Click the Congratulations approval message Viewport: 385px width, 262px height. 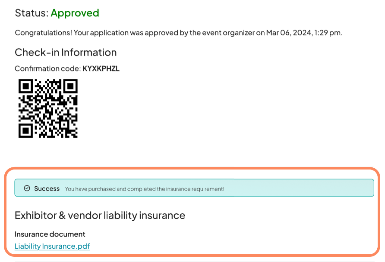[179, 33]
